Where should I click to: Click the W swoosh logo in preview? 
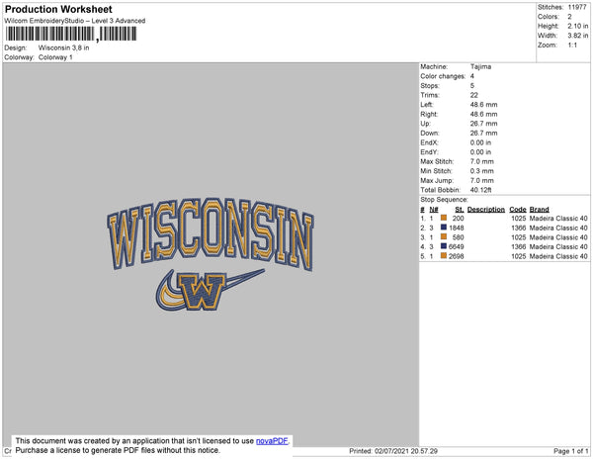pos(210,290)
